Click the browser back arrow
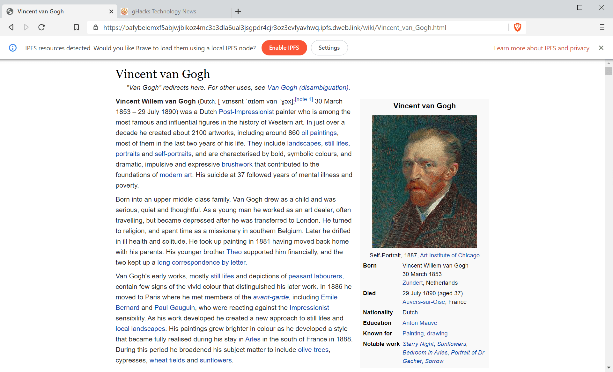Image resolution: width=613 pixels, height=372 pixels. (x=11, y=27)
